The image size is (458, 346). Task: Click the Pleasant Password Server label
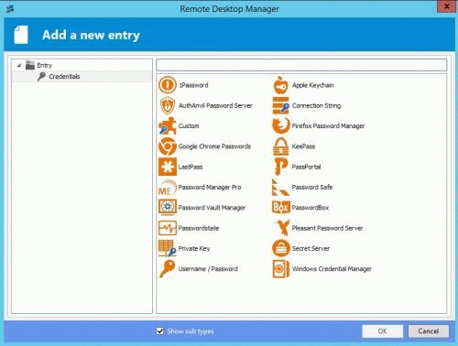327,228
